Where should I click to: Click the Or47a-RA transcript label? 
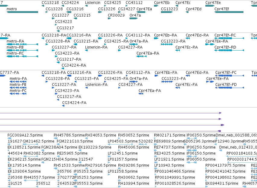tap(139, 41)
